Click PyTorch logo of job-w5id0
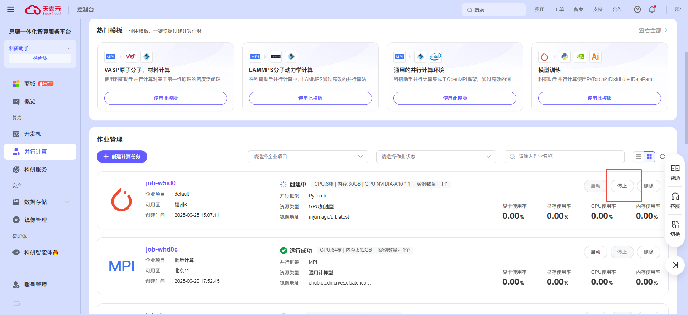This screenshot has height=315, width=688. pyautogui.click(x=121, y=200)
